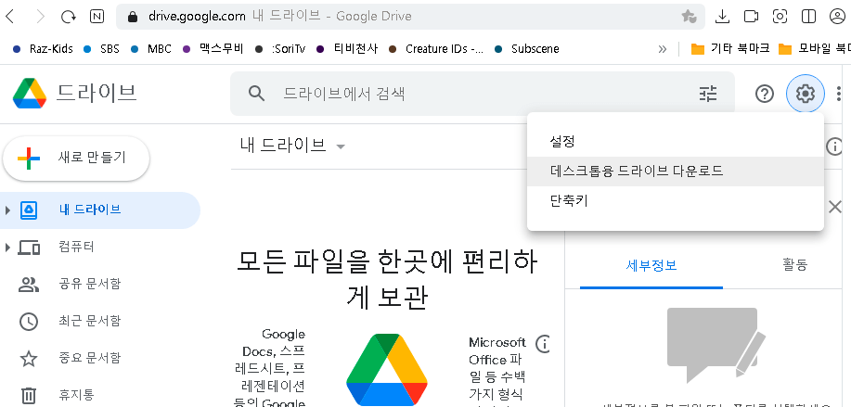Choose 데스크톱용 드라이브 다운로드 menu item
This screenshot has height=407, width=851.
coord(676,172)
